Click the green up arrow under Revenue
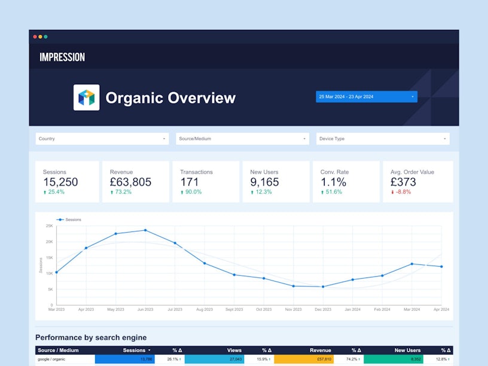Screen dimensions: 488x366 112,193
